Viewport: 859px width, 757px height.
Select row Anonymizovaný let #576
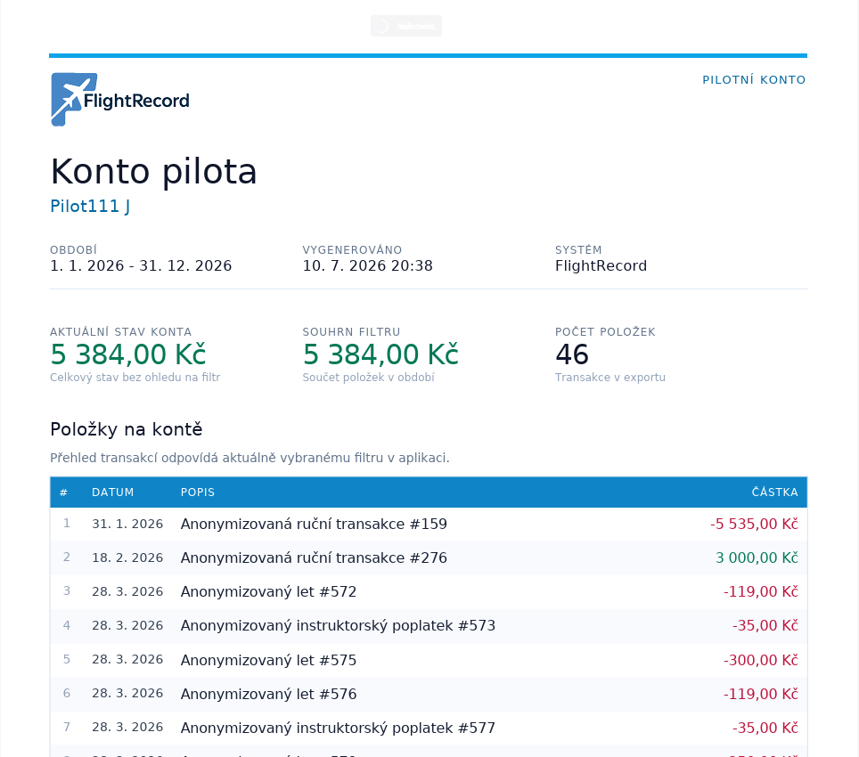click(x=429, y=694)
